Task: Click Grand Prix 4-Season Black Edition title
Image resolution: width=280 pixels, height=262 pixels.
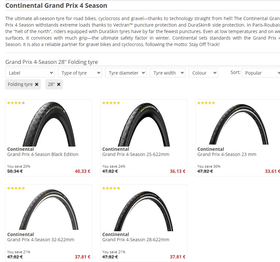Action: [43, 154]
